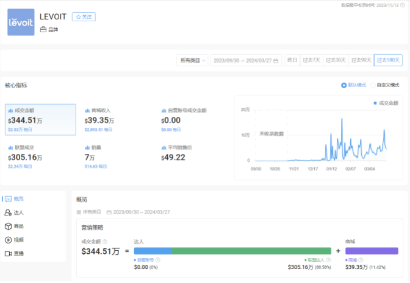Follow the brand with 关注 button

84,17
